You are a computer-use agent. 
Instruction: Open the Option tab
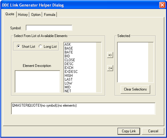click(x=36, y=15)
